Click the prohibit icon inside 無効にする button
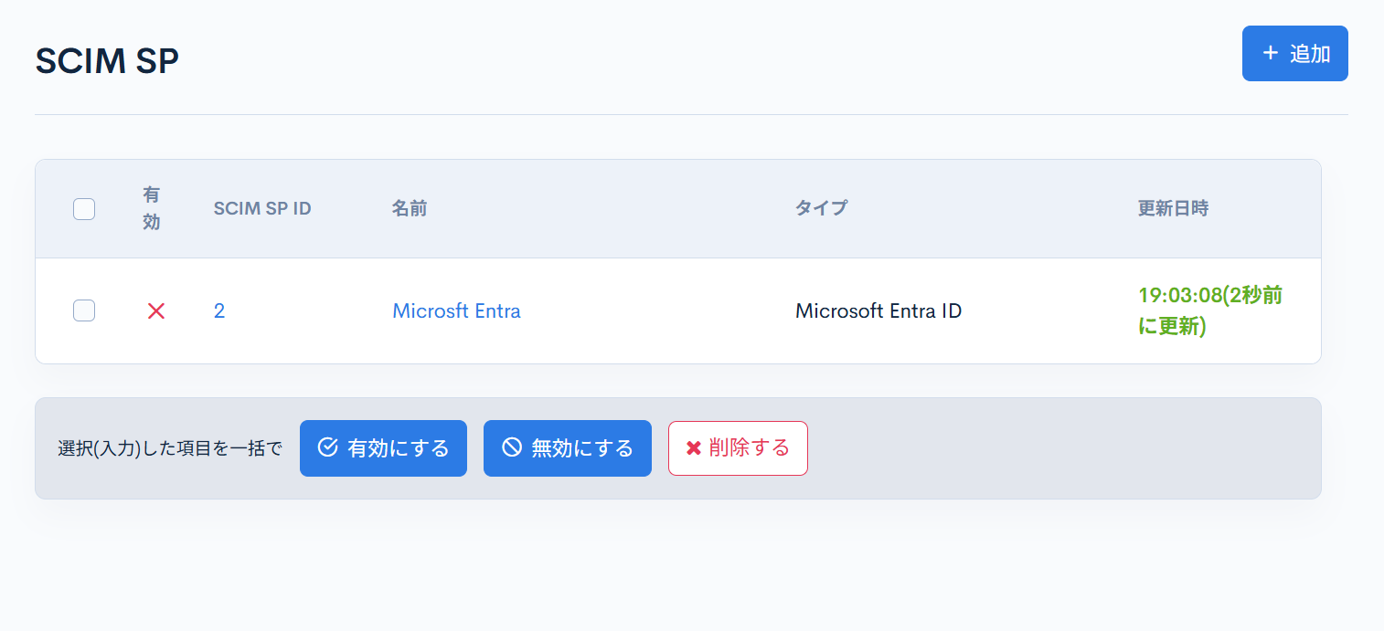The height and width of the screenshot is (631, 1384). coord(511,447)
